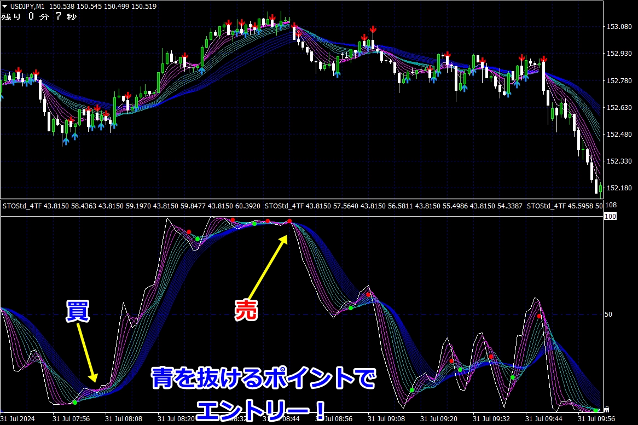Screen dimensions: 638x425
Task: Click the red 売 sell annotation
Action: point(246,310)
